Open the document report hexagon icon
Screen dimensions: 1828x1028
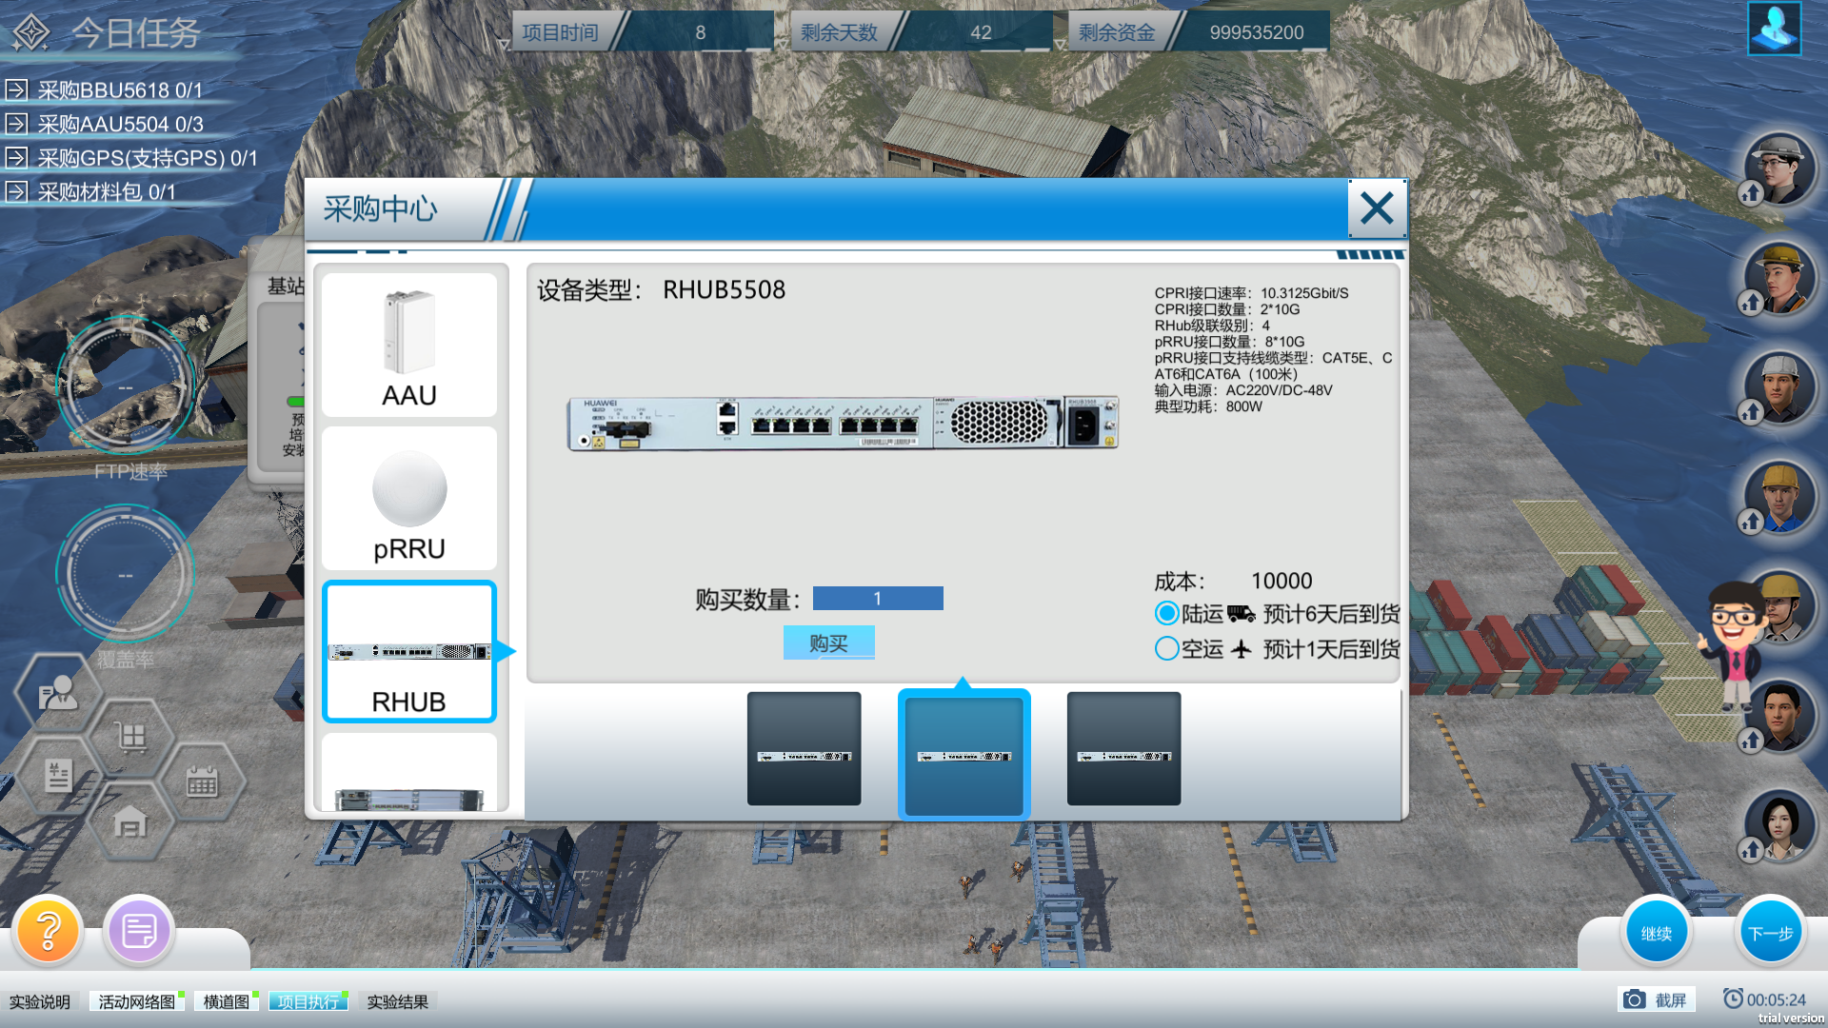(58, 777)
